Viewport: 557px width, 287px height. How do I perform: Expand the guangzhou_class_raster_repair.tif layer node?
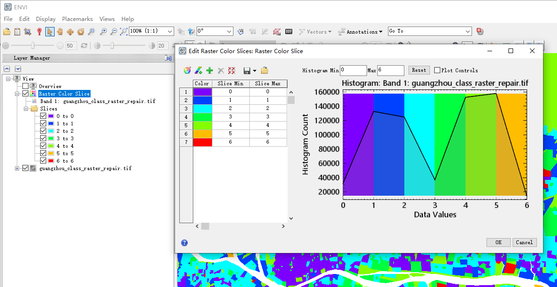17,168
